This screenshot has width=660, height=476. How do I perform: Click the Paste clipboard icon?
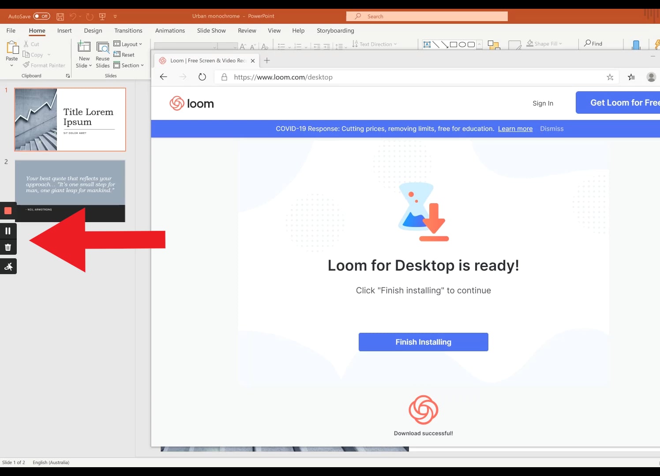pos(12,48)
